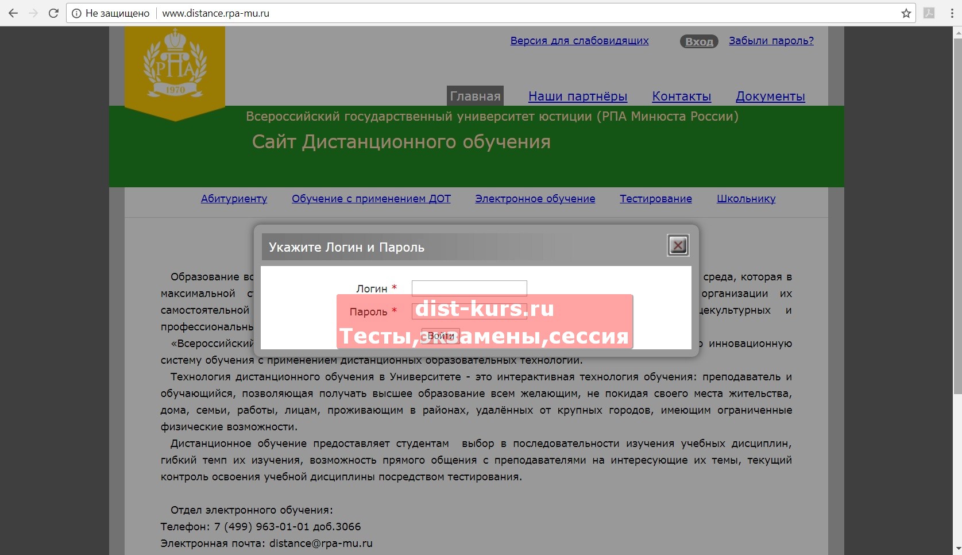
Task: Close the login dialog with the X icon
Action: click(x=678, y=246)
